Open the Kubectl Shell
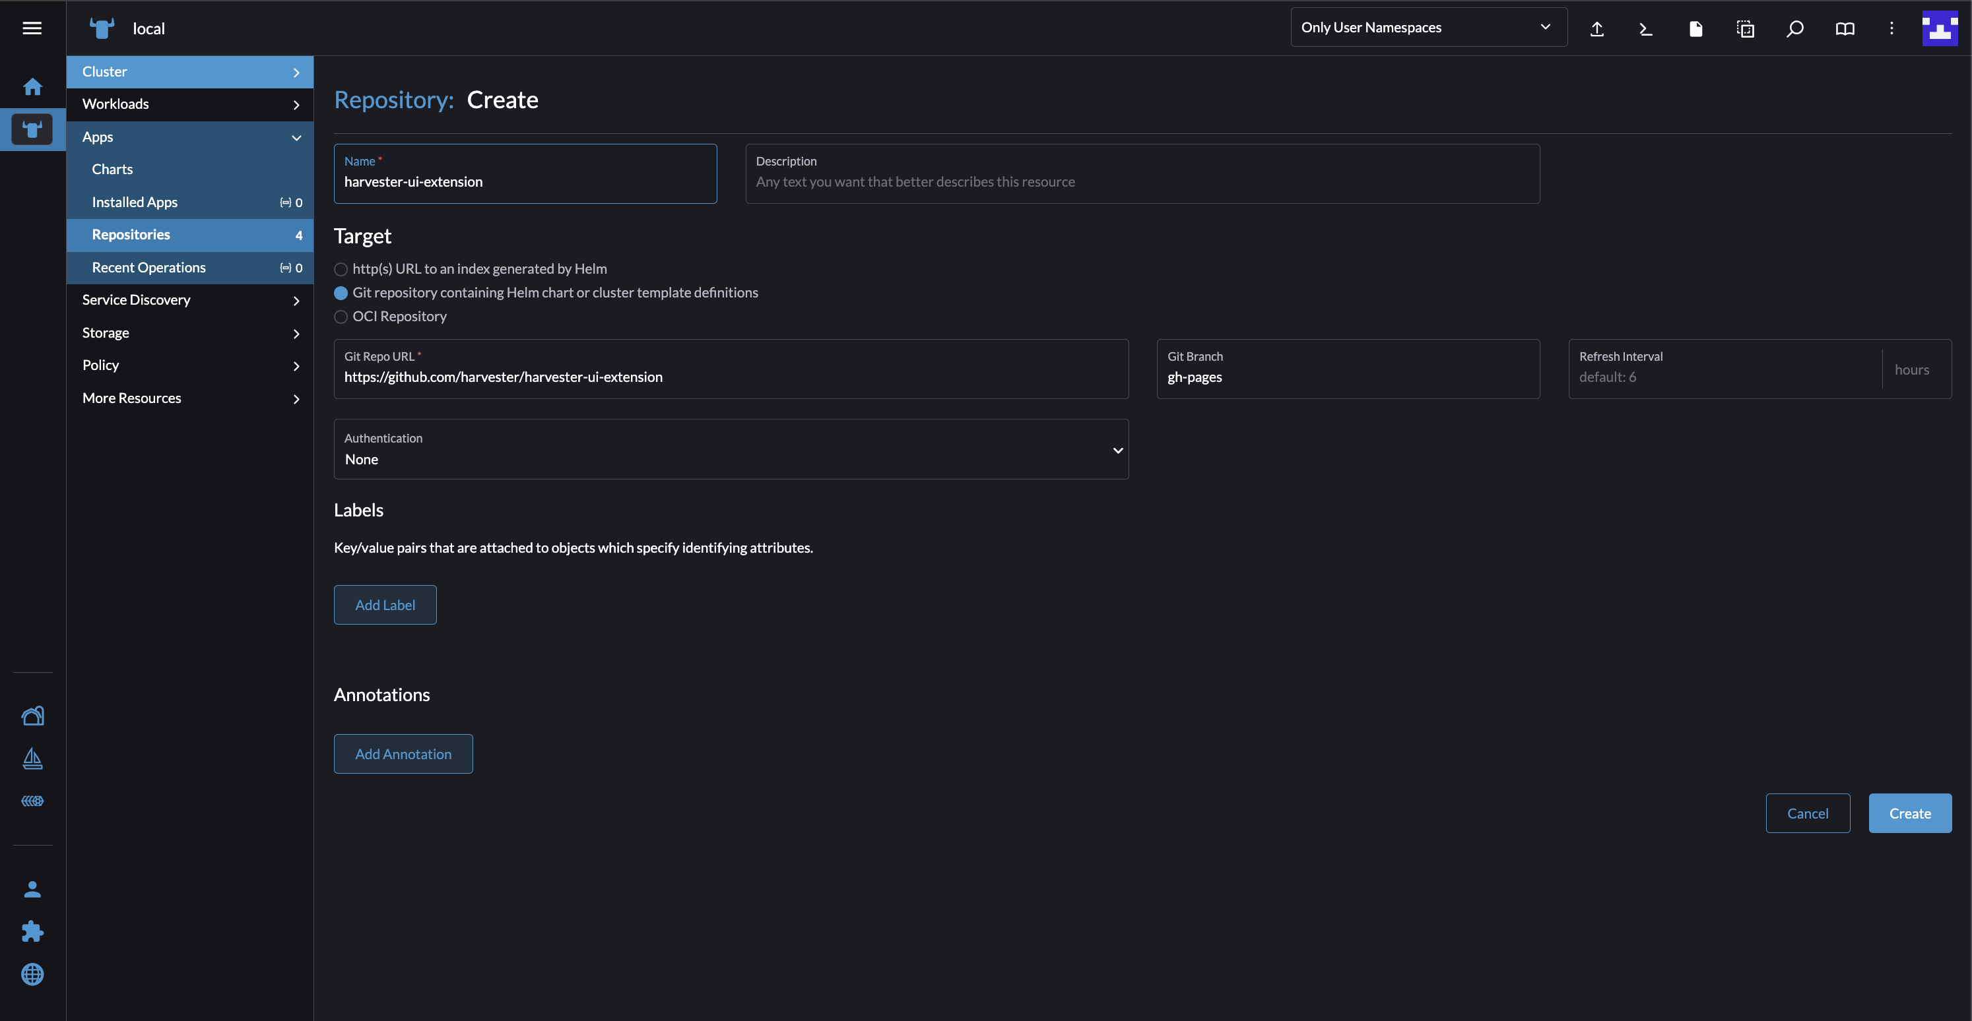 pos(1645,28)
